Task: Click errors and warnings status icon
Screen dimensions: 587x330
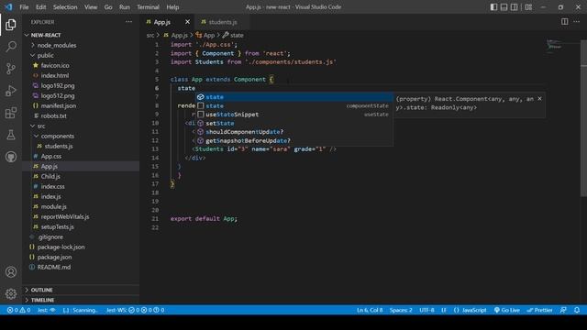Action: (x=18, y=310)
